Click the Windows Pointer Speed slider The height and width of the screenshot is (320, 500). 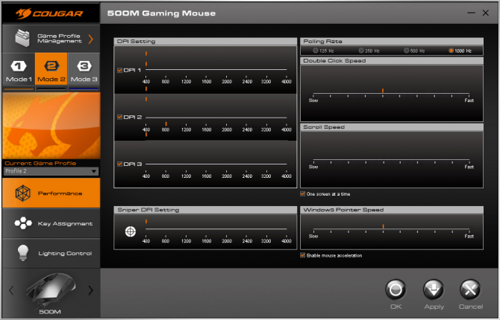click(x=391, y=229)
